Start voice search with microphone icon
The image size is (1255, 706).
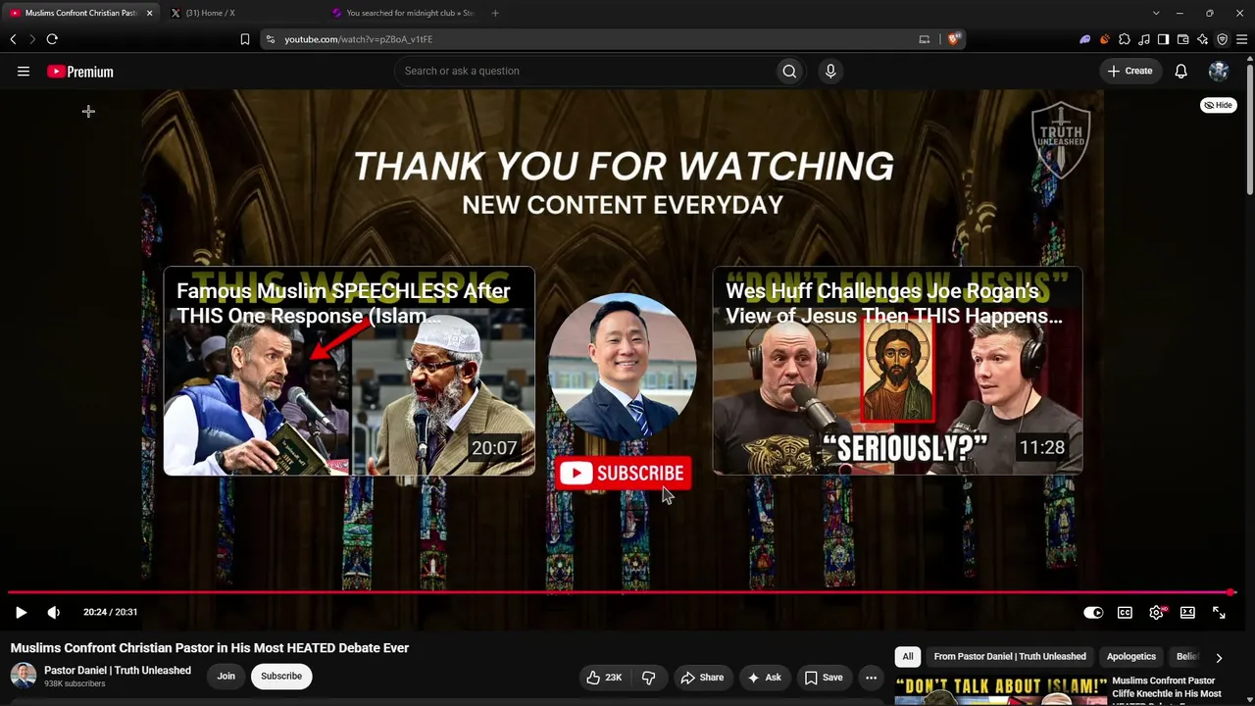(x=830, y=71)
